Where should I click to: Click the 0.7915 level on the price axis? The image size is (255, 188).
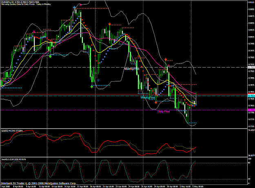(x=251, y=71)
